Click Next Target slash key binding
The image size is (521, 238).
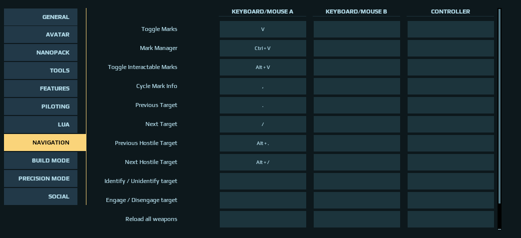pyautogui.click(x=263, y=124)
